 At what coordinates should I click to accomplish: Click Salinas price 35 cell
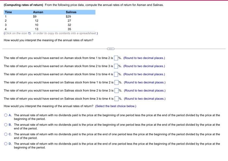point(69,29)
